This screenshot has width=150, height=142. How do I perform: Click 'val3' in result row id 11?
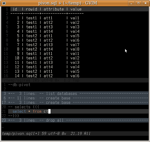tap(75, 62)
